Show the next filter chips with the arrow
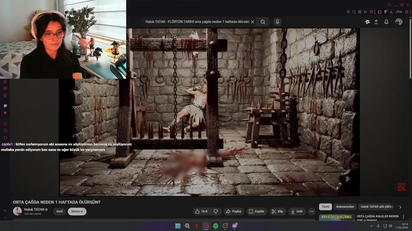 [400, 207]
